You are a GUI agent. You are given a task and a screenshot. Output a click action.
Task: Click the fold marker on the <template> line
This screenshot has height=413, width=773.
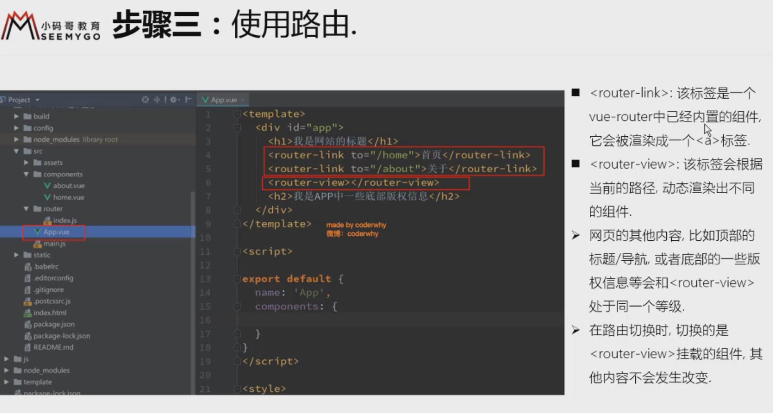(x=237, y=114)
